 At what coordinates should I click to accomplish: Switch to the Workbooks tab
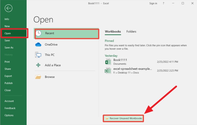(113, 31)
